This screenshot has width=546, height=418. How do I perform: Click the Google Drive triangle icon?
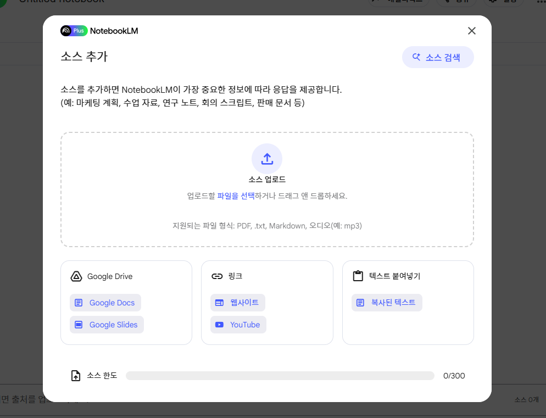(x=76, y=277)
